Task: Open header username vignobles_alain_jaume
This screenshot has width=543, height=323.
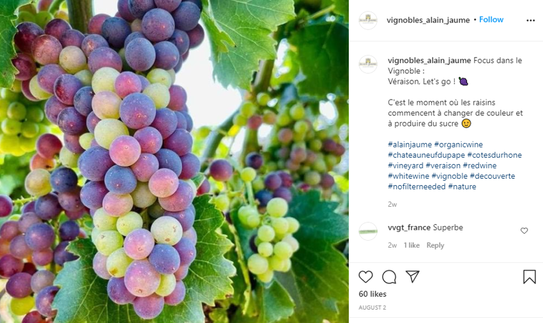Action: tap(428, 20)
